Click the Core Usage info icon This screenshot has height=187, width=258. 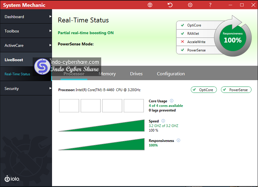[172, 101]
